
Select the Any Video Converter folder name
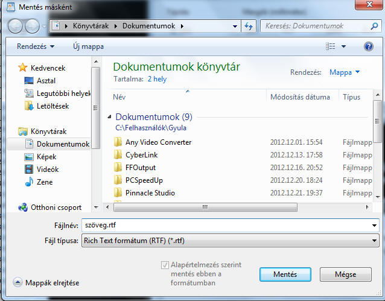(158, 142)
